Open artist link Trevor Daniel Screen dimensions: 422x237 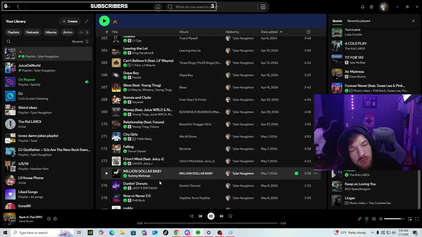click(136, 151)
